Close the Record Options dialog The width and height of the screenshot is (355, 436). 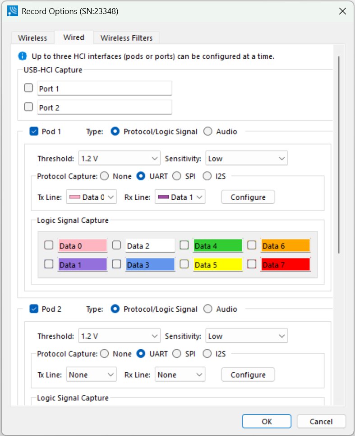coord(342,11)
